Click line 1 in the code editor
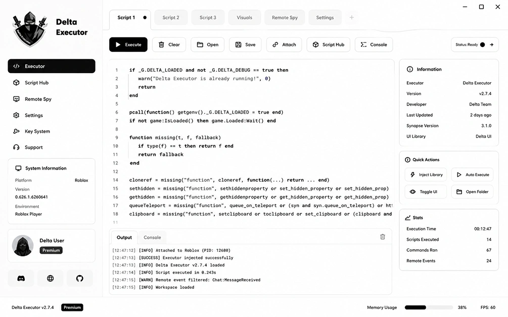This screenshot has width=508, height=317. pos(209,70)
